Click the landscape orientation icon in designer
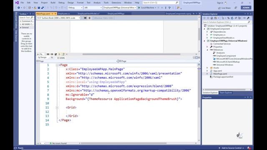Screen dimensions: 267x150 coord(85,18)
